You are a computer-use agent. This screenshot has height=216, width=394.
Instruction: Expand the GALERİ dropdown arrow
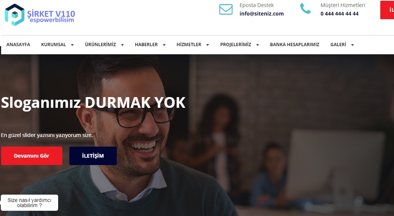[352, 45]
